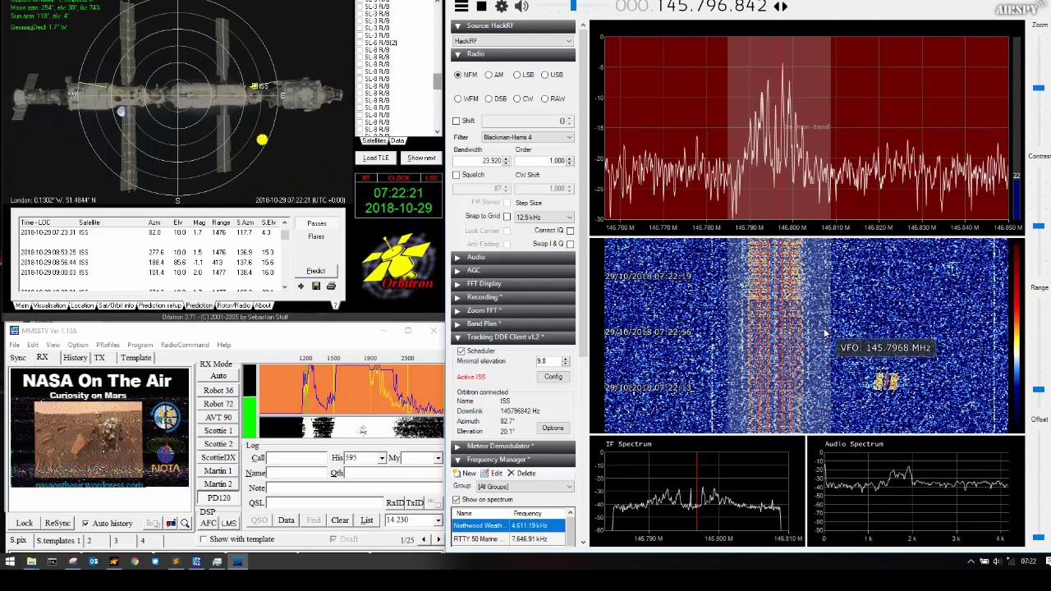Open MMSSTV File menu
Image resolution: width=1051 pixels, height=591 pixels.
(14, 345)
